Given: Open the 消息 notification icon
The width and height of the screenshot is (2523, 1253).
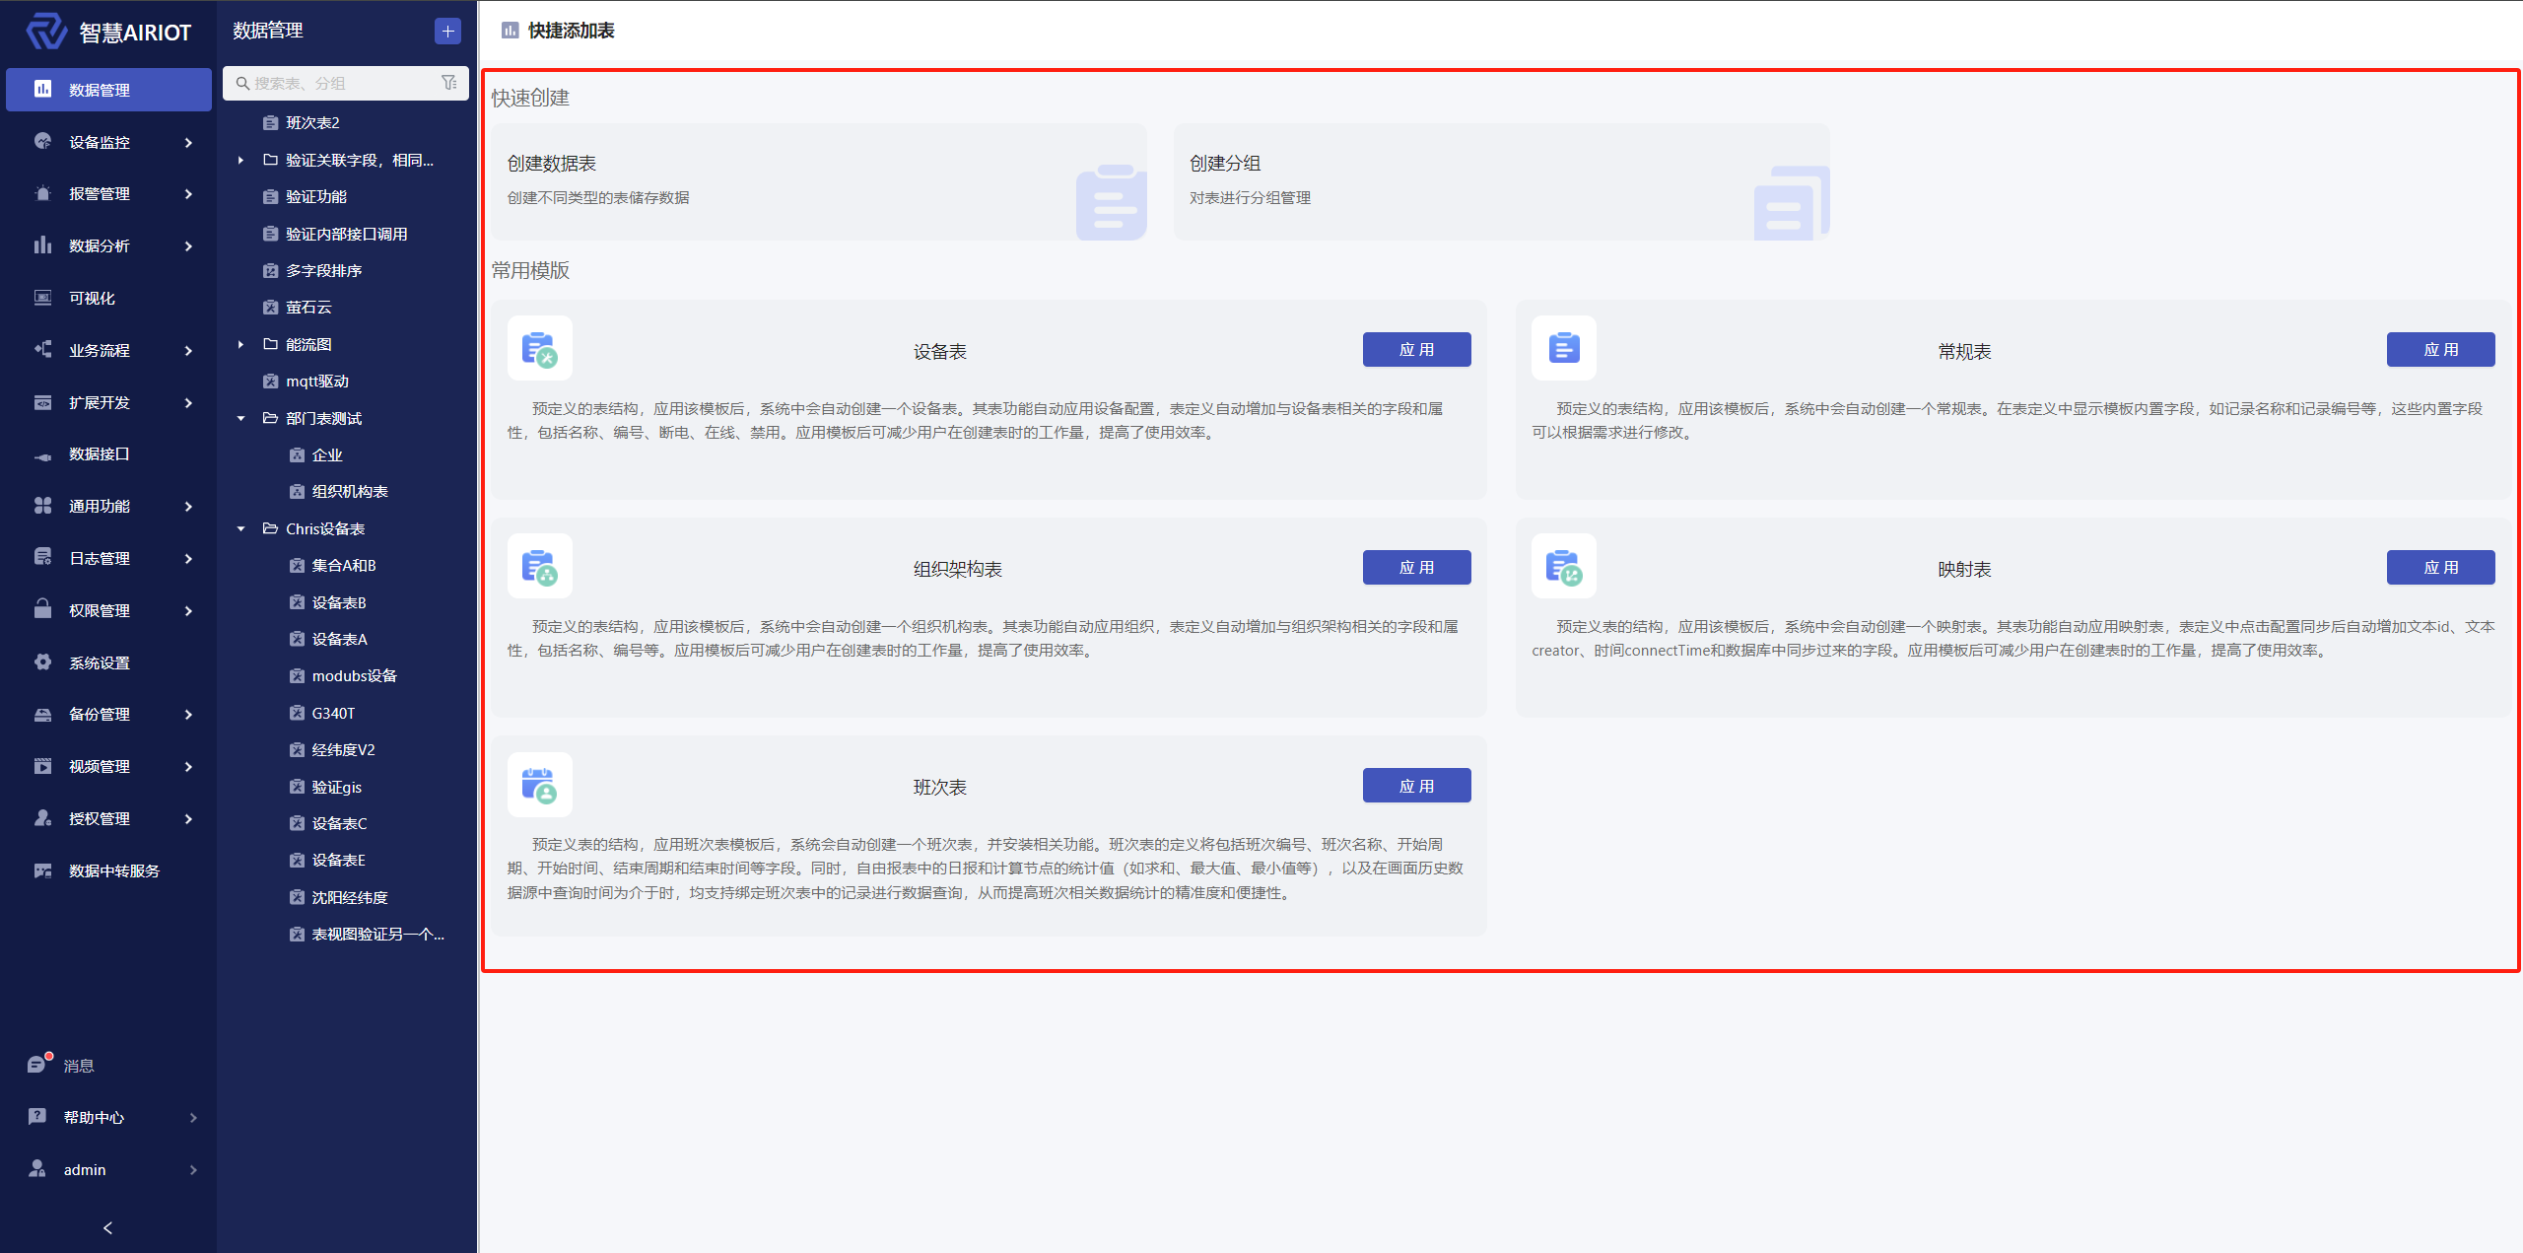Looking at the screenshot, I should 38,1064.
